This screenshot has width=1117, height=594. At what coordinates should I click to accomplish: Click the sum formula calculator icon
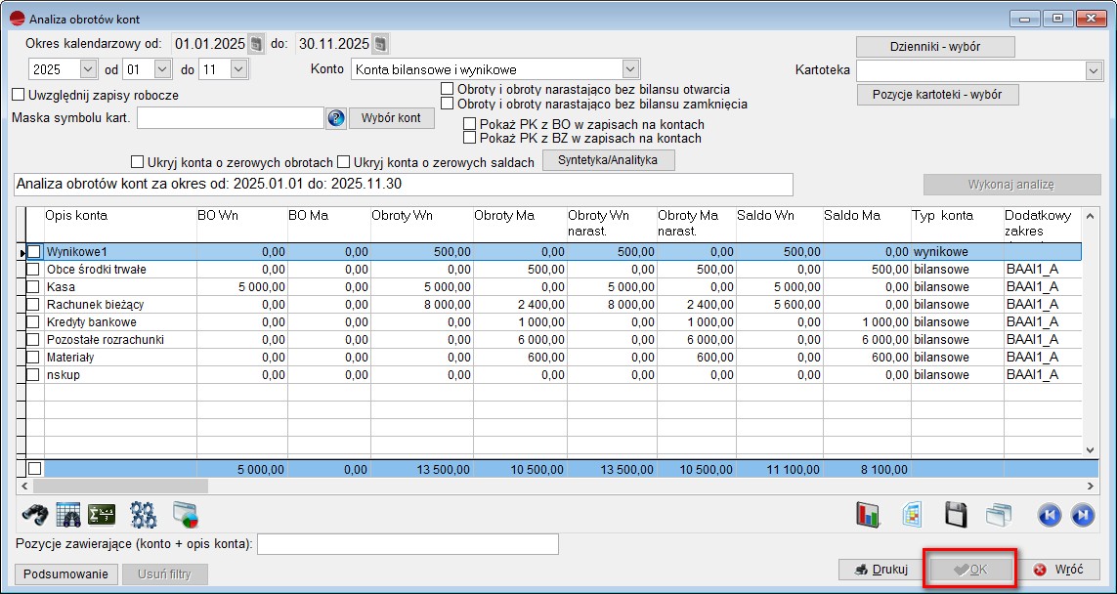point(102,514)
